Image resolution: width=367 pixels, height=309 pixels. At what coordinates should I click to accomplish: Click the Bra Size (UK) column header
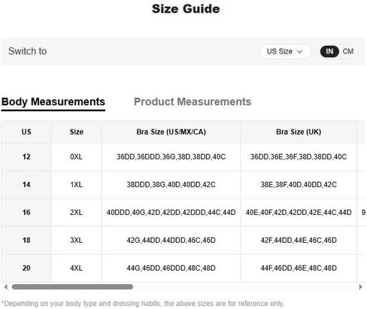click(299, 132)
